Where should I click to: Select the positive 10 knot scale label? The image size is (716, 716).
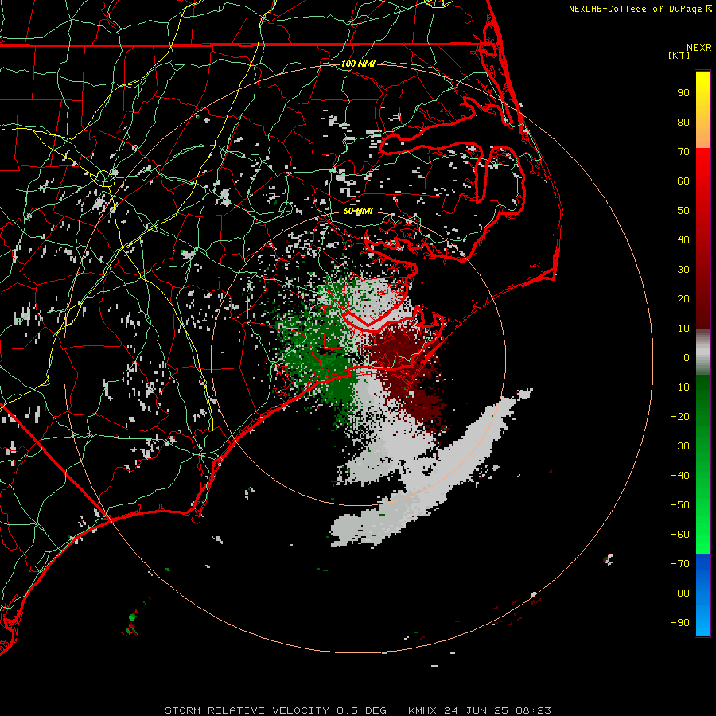click(x=683, y=329)
